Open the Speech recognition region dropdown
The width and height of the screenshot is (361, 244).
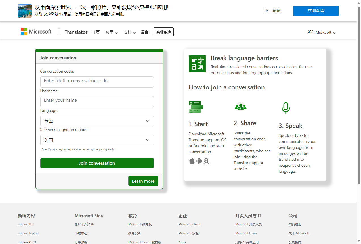(x=97, y=140)
